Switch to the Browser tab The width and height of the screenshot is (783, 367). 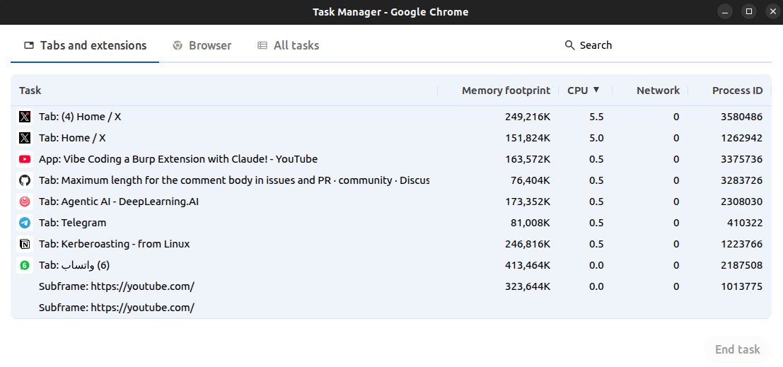[x=202, y=45]
